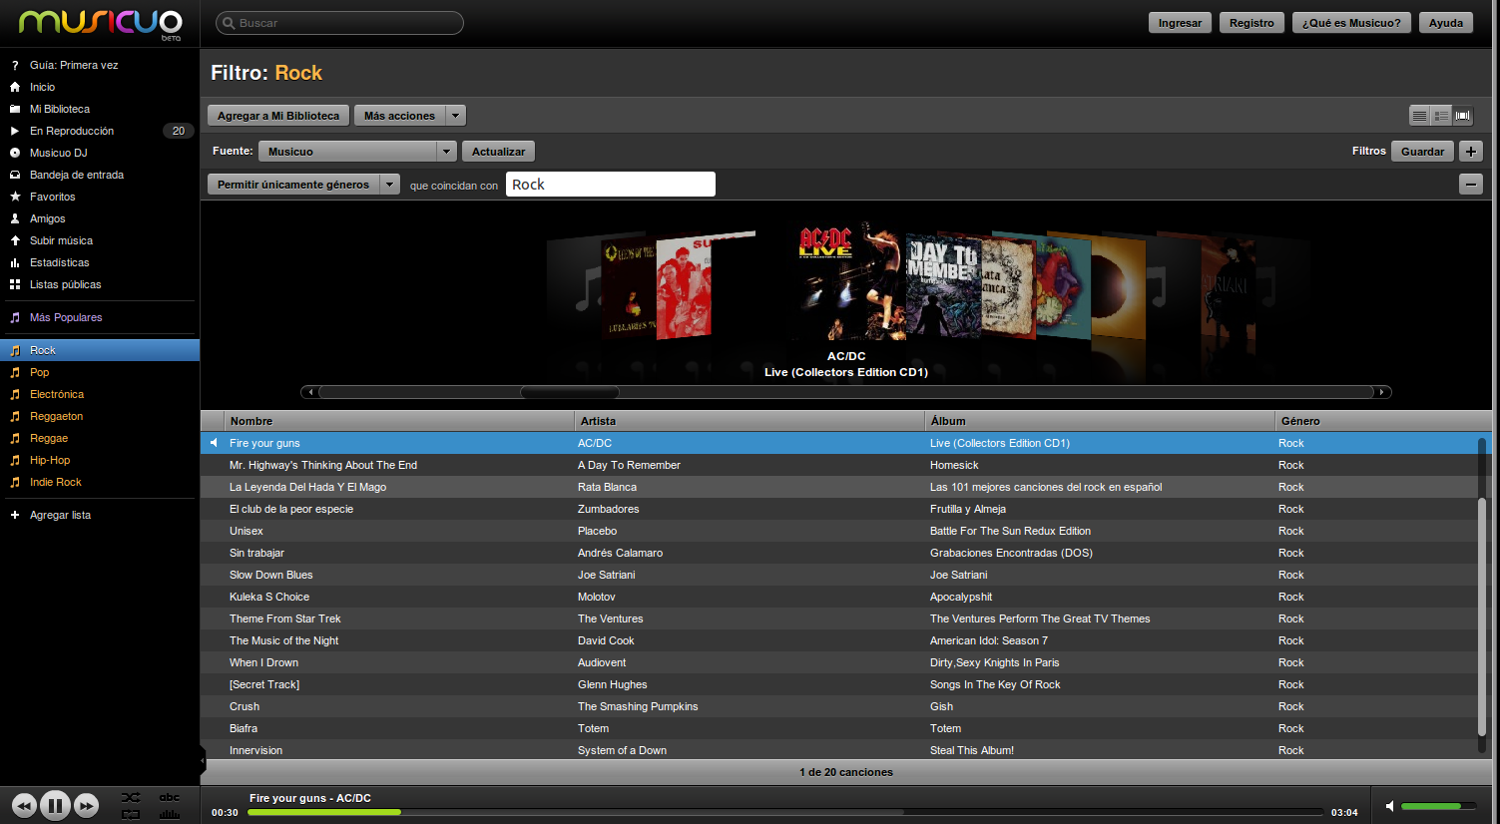
Task: Click the Musicuo logo
Action: pos(101,23)
